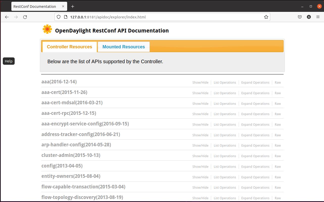Select the RestConf Documentation browser tab
This screenshot has height=202, width=324.
pos(39,7)
